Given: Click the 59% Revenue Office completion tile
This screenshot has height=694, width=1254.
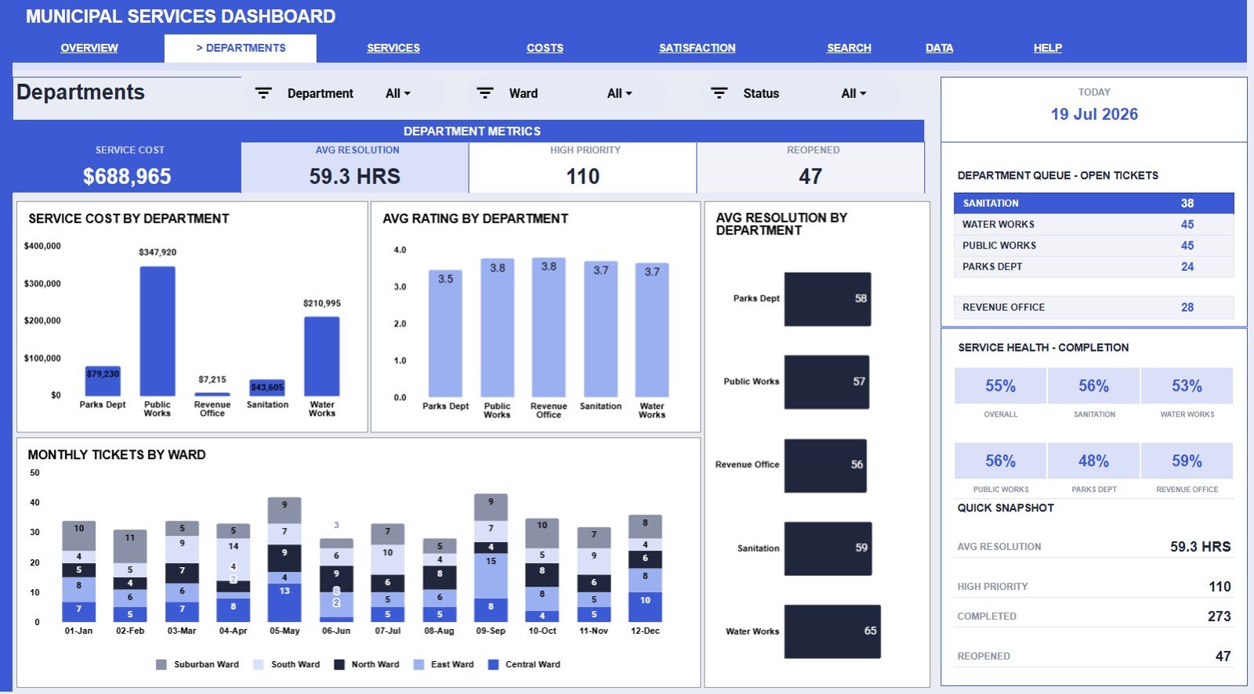Looking at the screenshot, I should (x=1187, y=461).
